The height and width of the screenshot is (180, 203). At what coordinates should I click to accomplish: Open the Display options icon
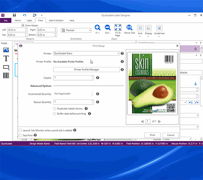pyautogui.click(x=148, y=28)
